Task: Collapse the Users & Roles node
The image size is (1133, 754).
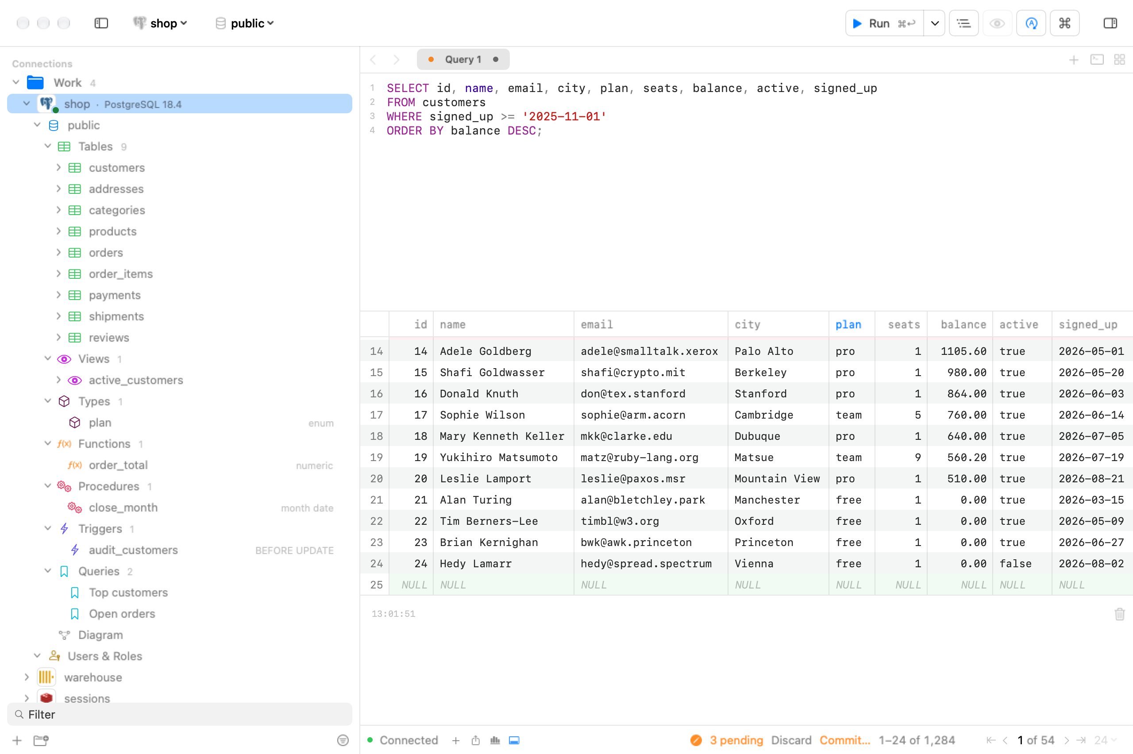Action: [37, 656]
